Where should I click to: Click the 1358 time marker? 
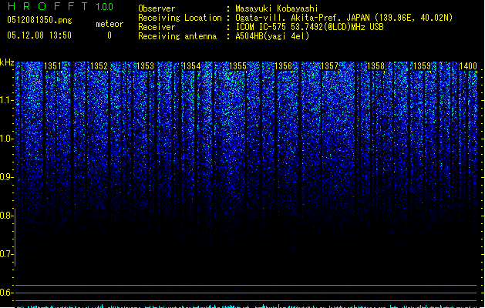pyautogui.click(x=376, y=65)
